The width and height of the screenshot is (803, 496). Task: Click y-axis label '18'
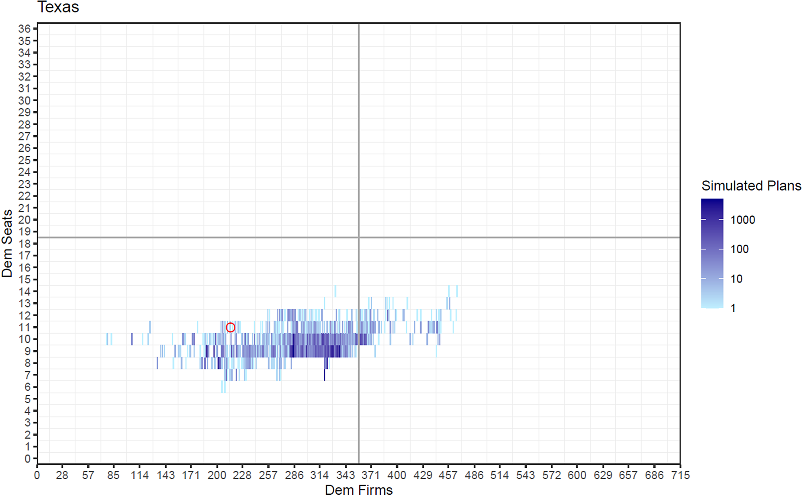click(24, 244)
